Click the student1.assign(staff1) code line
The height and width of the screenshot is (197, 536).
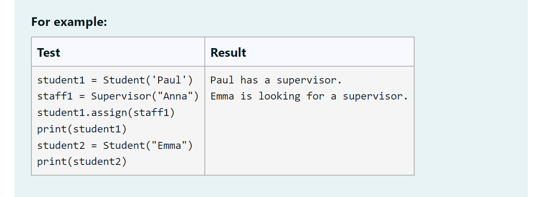pos(106,113)
